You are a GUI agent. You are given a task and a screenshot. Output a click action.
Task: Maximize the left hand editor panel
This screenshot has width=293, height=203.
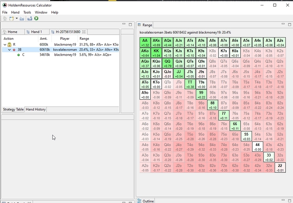pos(130,25)
